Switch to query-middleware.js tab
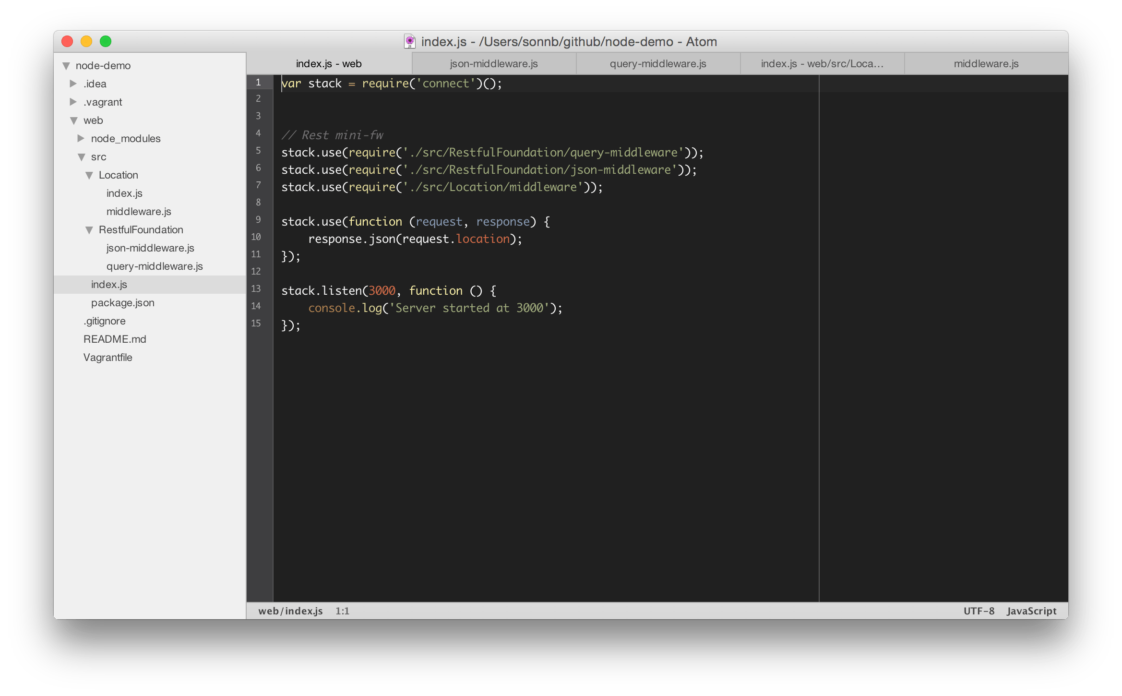 pyautogui.click(x=657, y=64)
